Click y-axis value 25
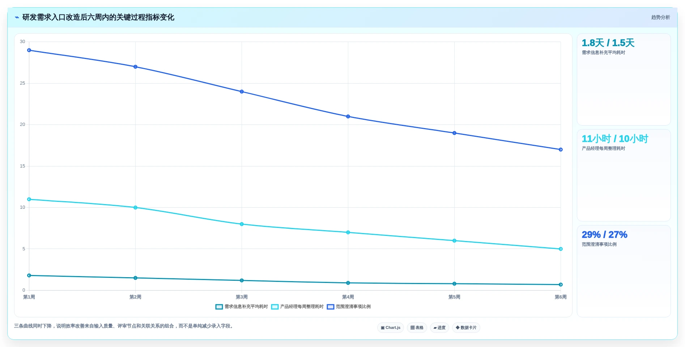The image size is (685, 347). click(x=22, y=83)
